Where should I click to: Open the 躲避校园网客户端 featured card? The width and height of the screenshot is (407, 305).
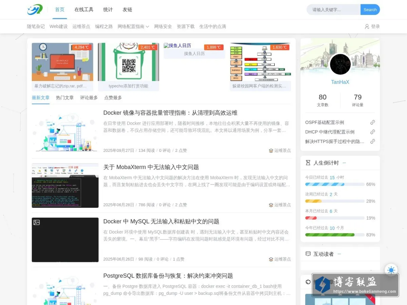(260, 67)
